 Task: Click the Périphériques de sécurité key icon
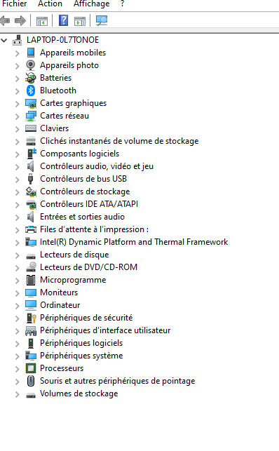[31, 318]
